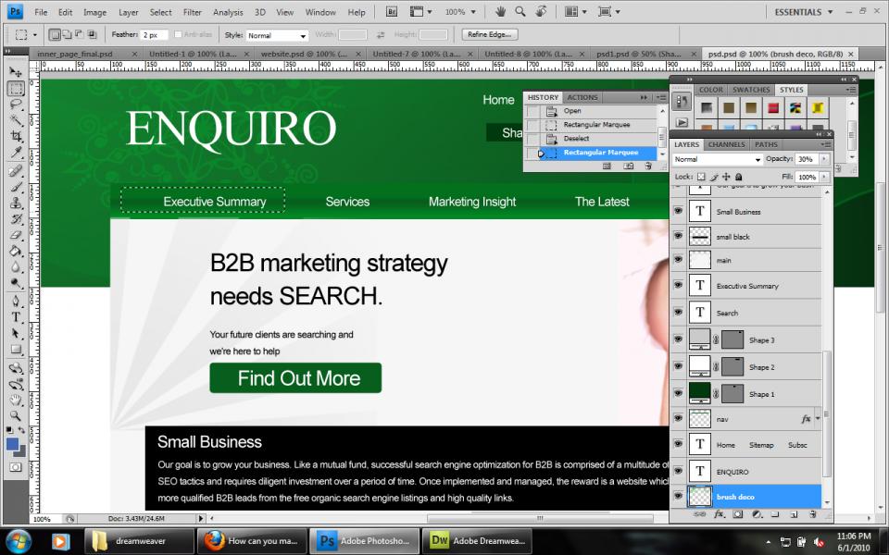Viewport: 889px width, 555px height.
Task: Toggle visibility of the main layer
Action: (678, 259)
